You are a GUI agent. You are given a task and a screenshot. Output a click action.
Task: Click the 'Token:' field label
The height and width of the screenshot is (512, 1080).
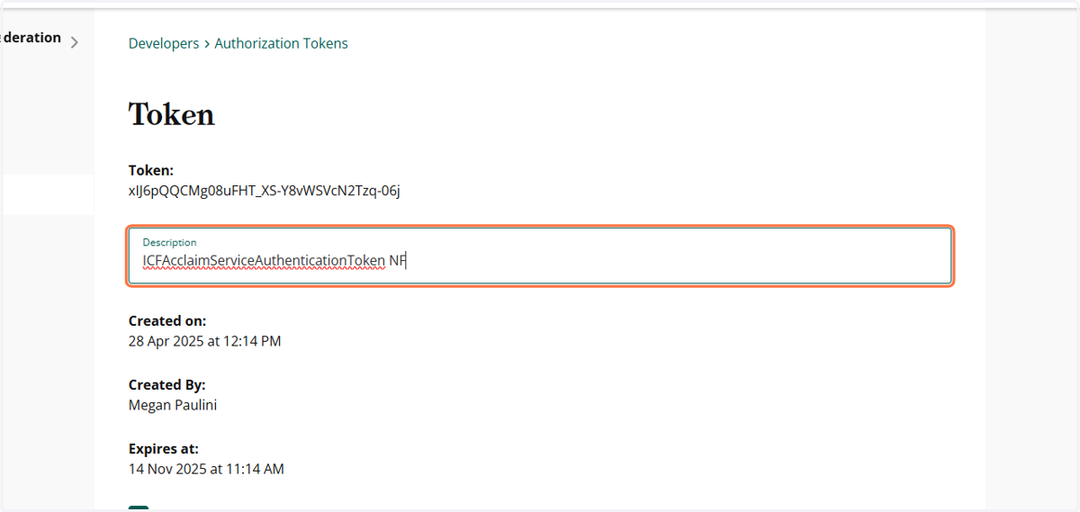point(151,170)
